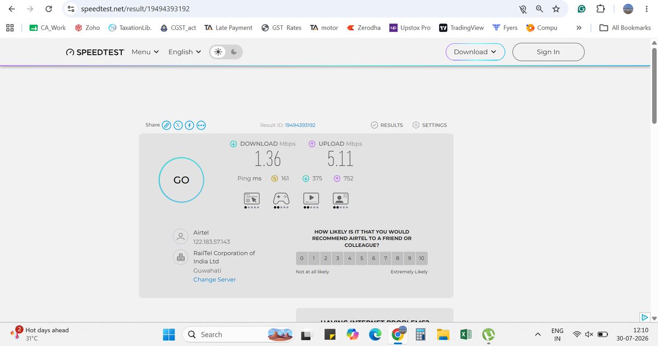Switch to light mode sun toggle
Screen dimensions: 658x346
coord(219,52)
